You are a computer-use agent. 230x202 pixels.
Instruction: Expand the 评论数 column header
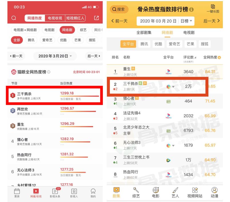189,59
